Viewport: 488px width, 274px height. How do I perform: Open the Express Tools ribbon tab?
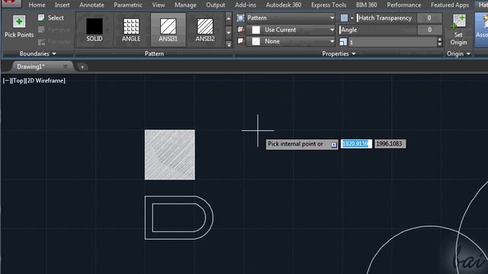coord(329,5)
